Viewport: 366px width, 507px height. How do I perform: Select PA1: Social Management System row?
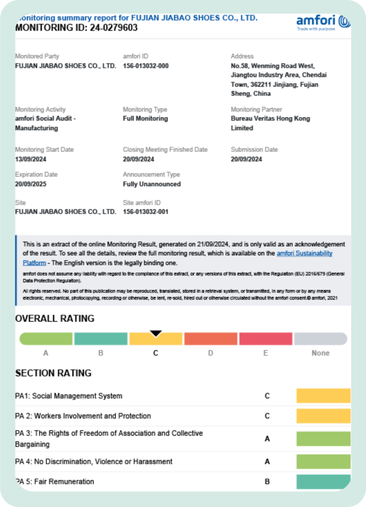coord(69,396)
